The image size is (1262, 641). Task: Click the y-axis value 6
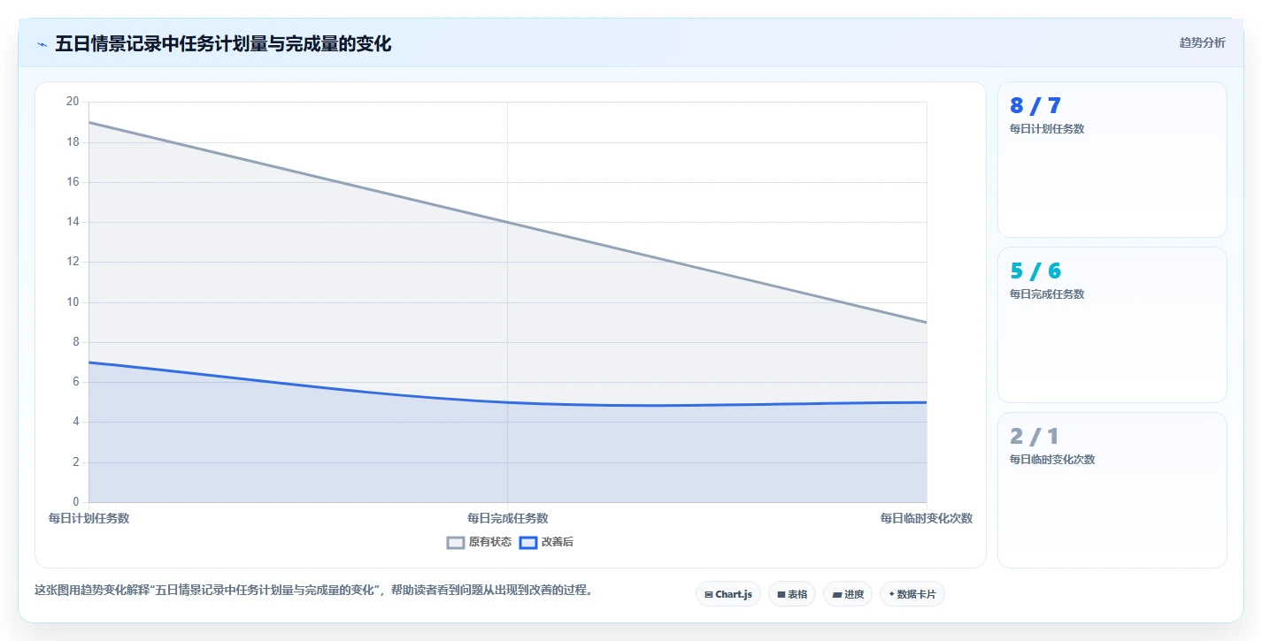(x=75, y=382)
